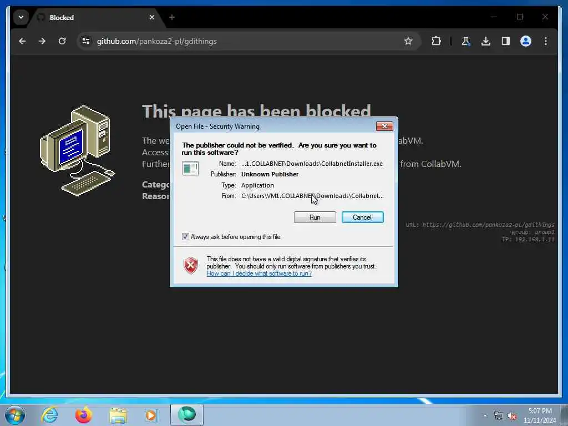Switch to the active green taskbar application
Screen dimensions: 568x426
point(187,415)
